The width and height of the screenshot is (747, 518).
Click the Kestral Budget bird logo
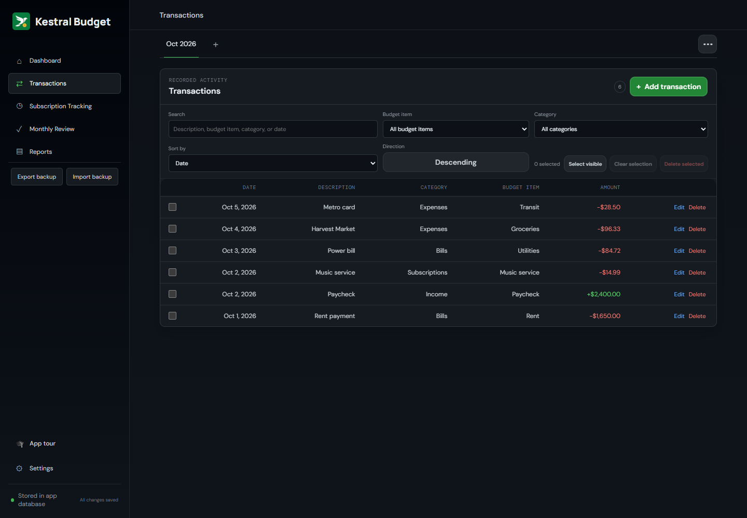tap(21, 21)
